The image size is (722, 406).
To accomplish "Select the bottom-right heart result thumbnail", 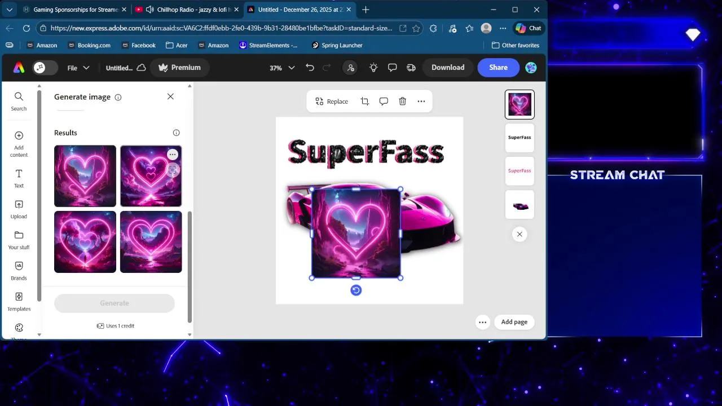I will (151, 242).
